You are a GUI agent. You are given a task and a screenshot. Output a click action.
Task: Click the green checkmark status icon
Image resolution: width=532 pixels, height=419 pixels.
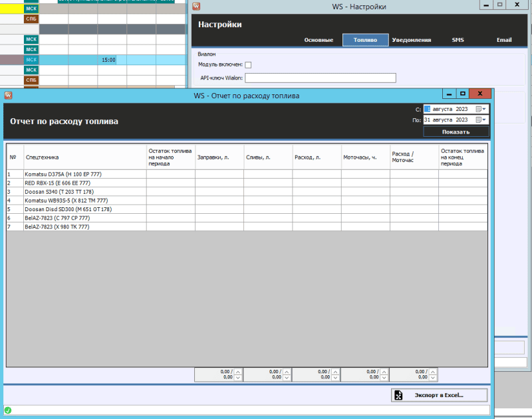tap(8, 410)
